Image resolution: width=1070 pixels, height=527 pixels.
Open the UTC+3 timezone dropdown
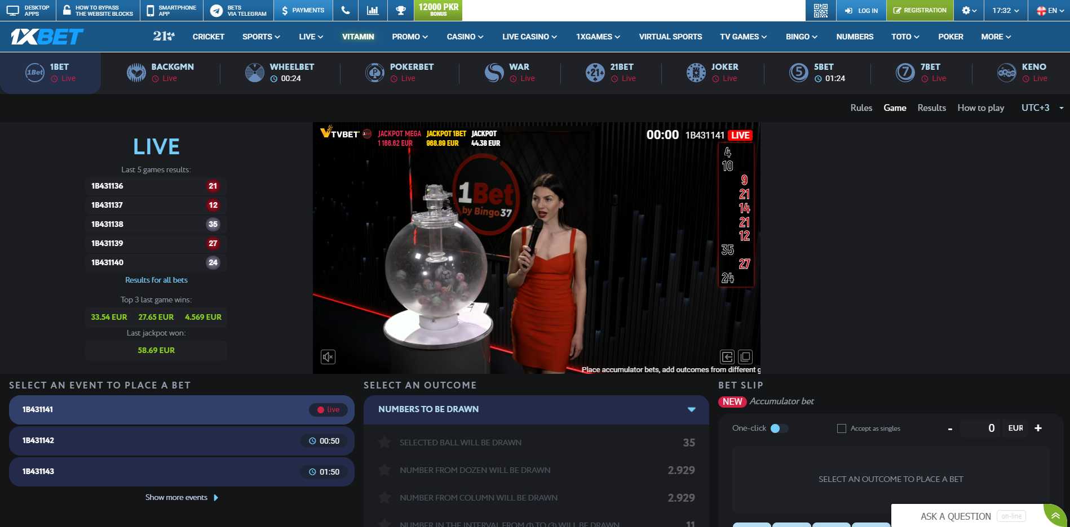click(1042, 108)
